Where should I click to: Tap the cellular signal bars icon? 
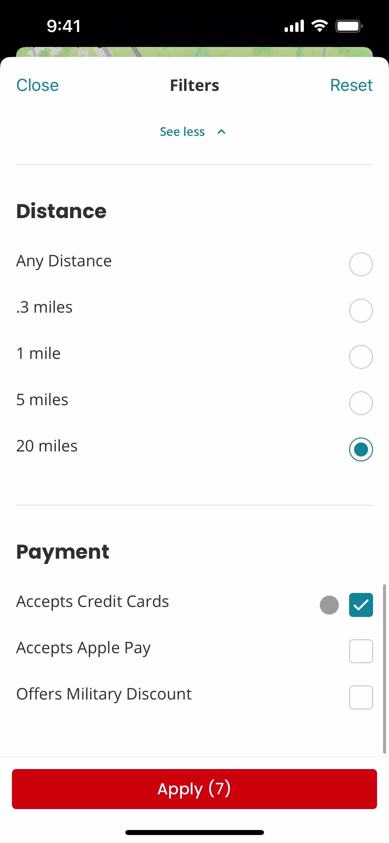(x=294, y=26)
